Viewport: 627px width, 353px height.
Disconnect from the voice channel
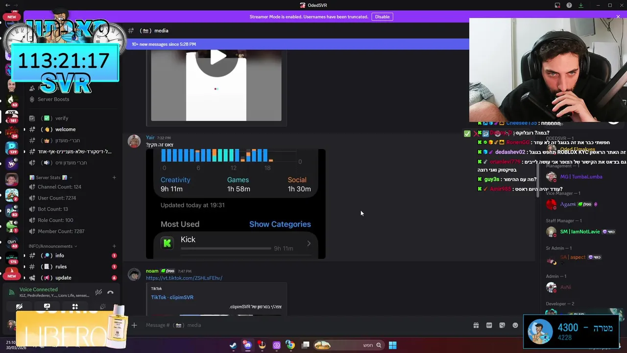tap(110, 292)
